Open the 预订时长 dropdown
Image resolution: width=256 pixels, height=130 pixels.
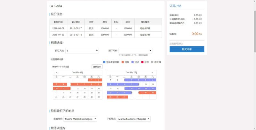click(135, 51)
